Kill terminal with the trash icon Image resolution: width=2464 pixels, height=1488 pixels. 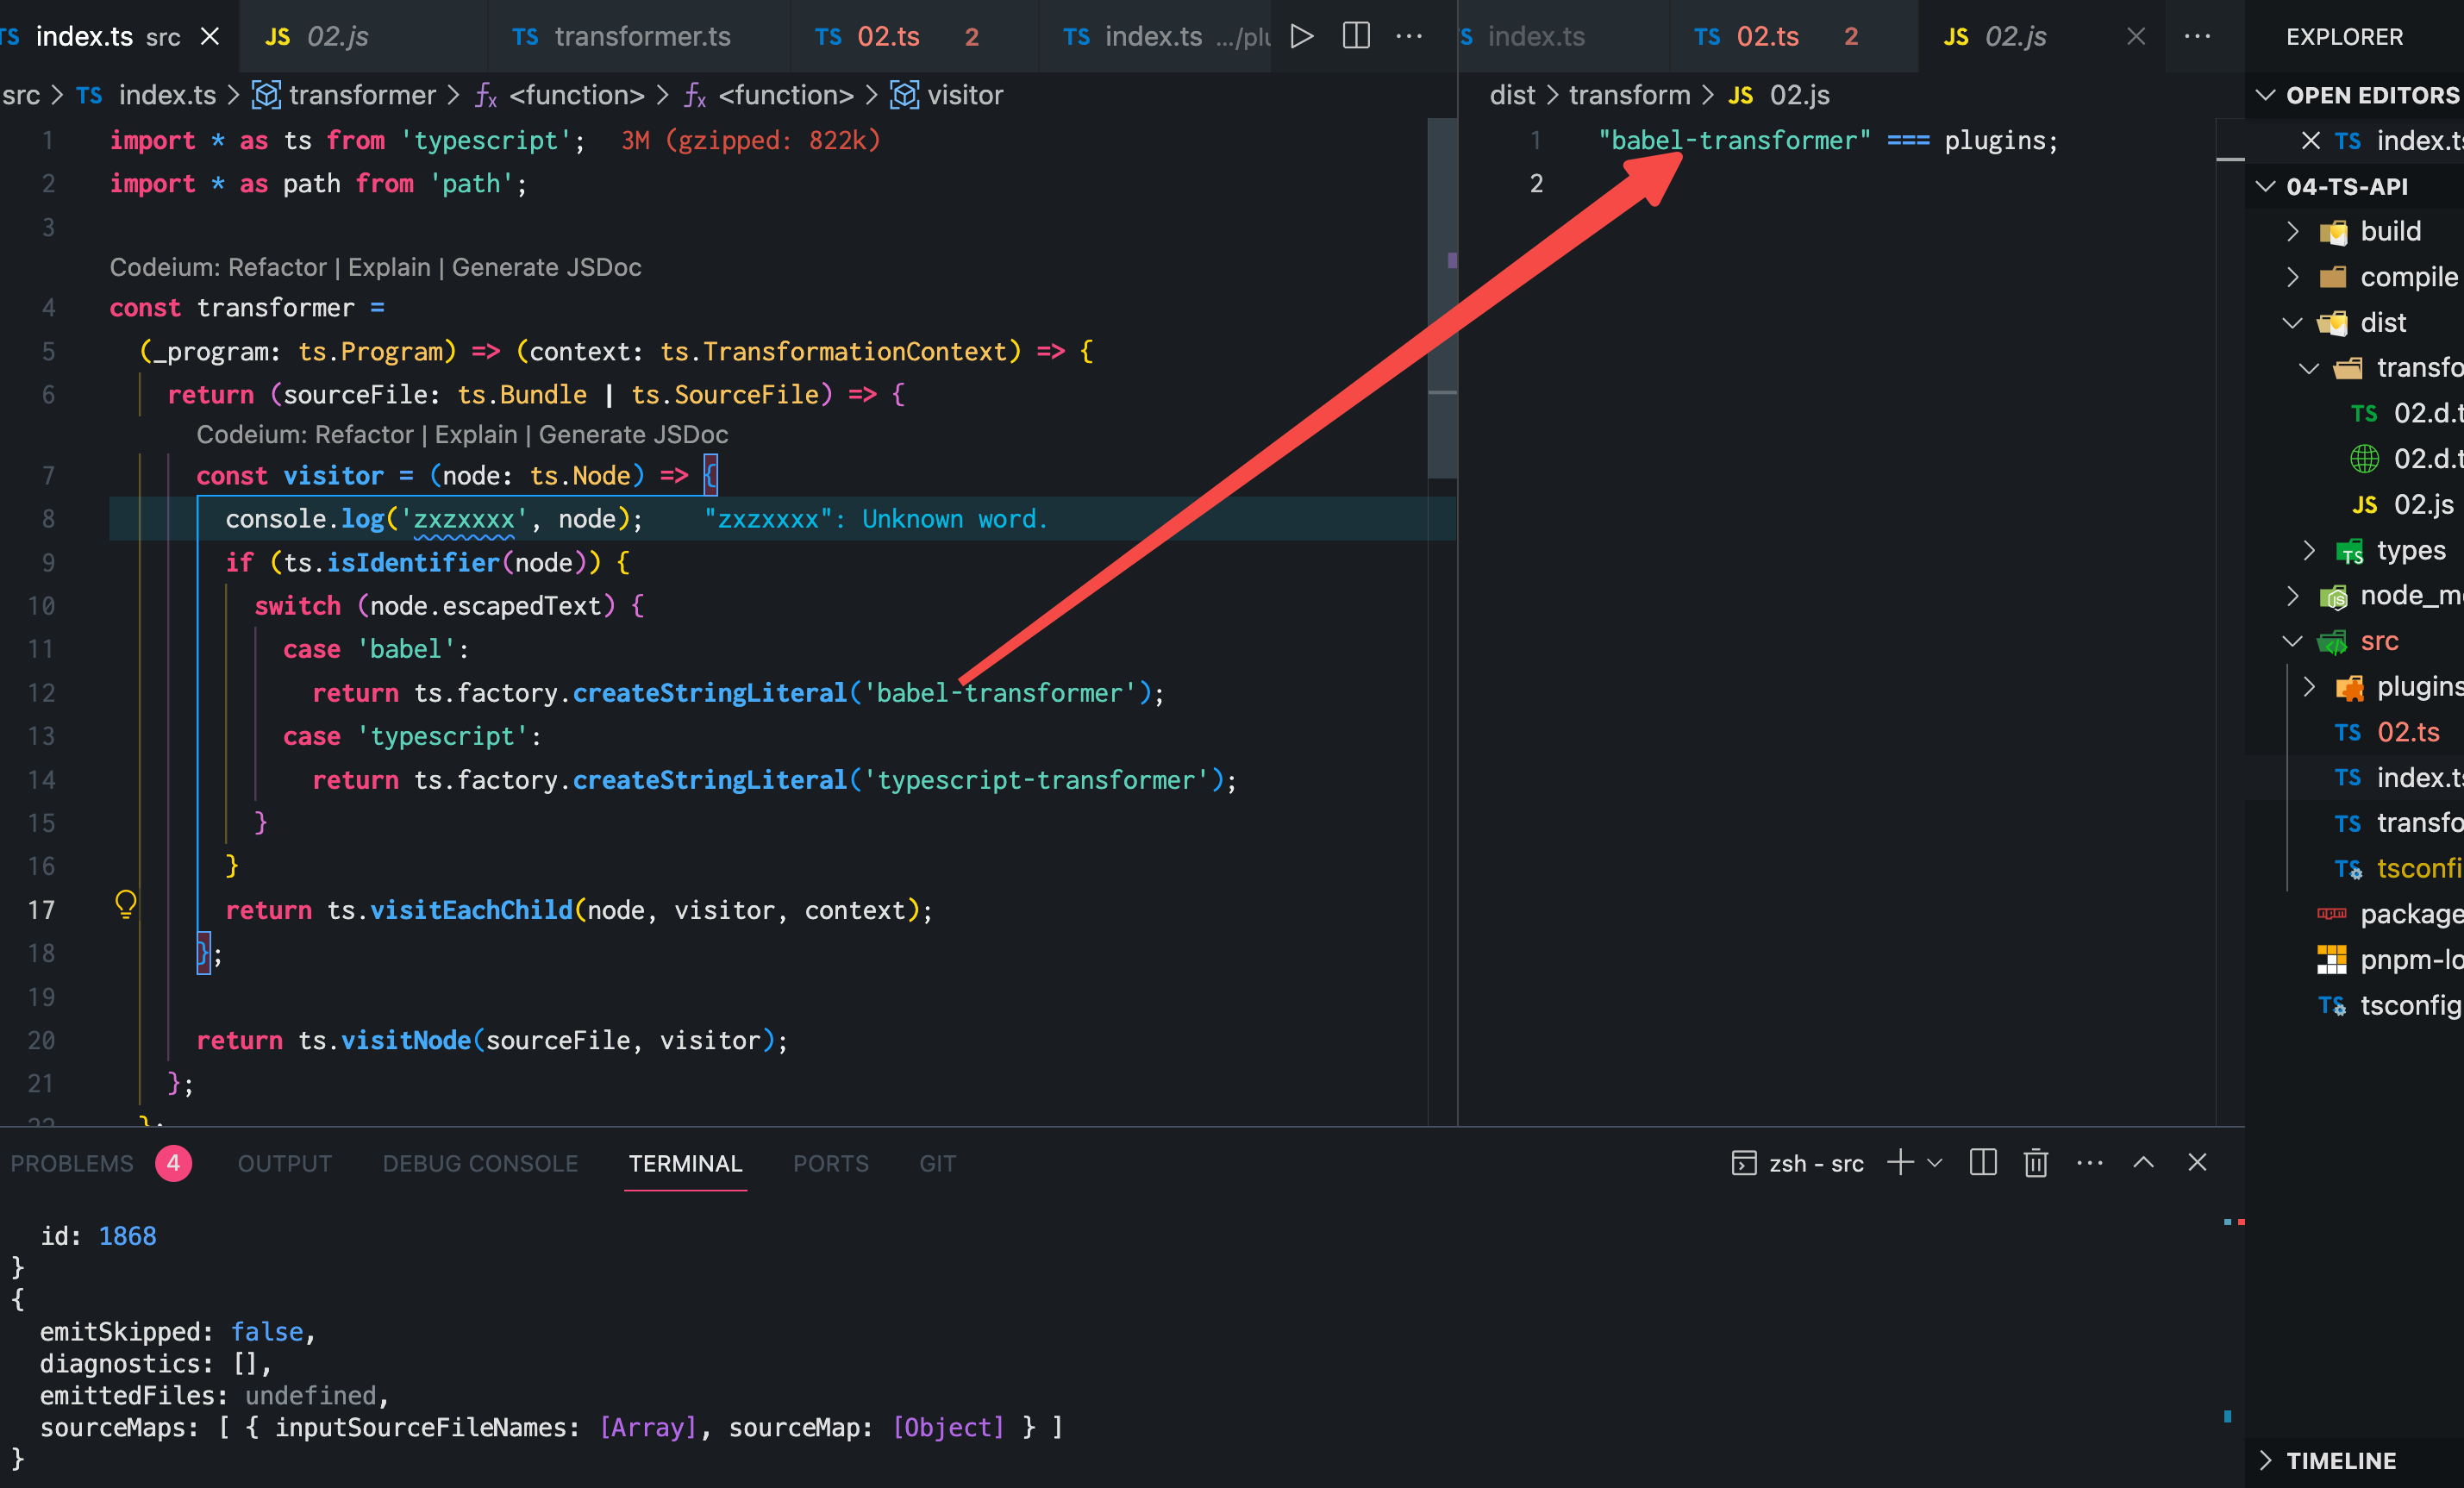[x=2035, y=1163]
